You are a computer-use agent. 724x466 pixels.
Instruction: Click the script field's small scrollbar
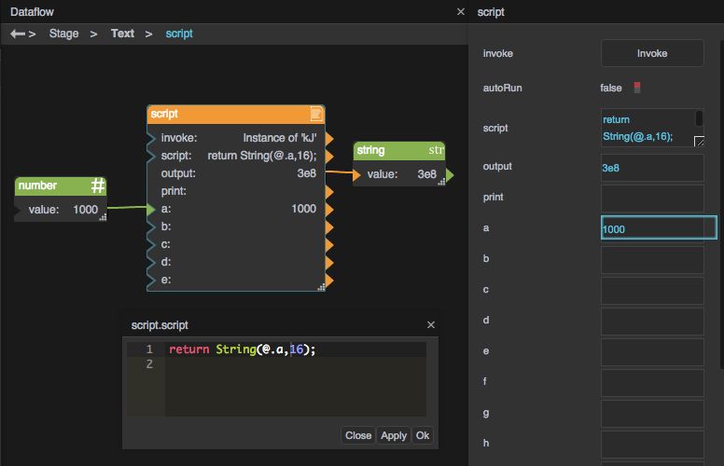[x=699, y=117]
